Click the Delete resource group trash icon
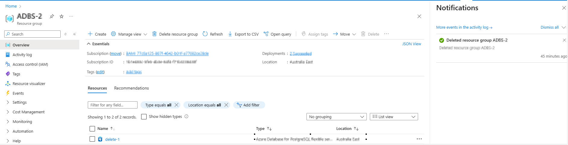The width and height of the screenshot is (568, 145). click(x=154, y=34)
